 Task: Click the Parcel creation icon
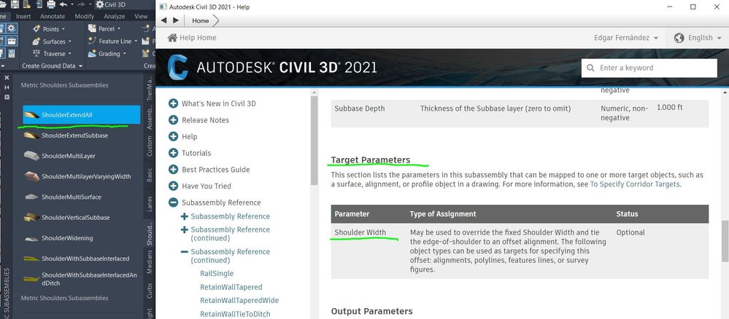point(92,29)
